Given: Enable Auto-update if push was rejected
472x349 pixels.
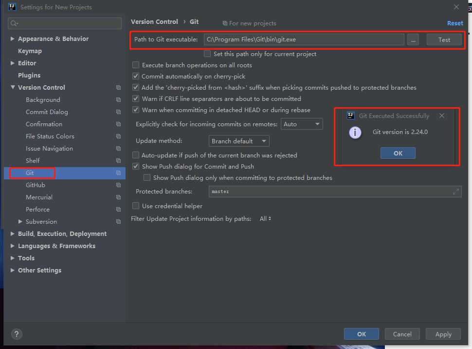Looking at the screenshot, I should point(136,155).
